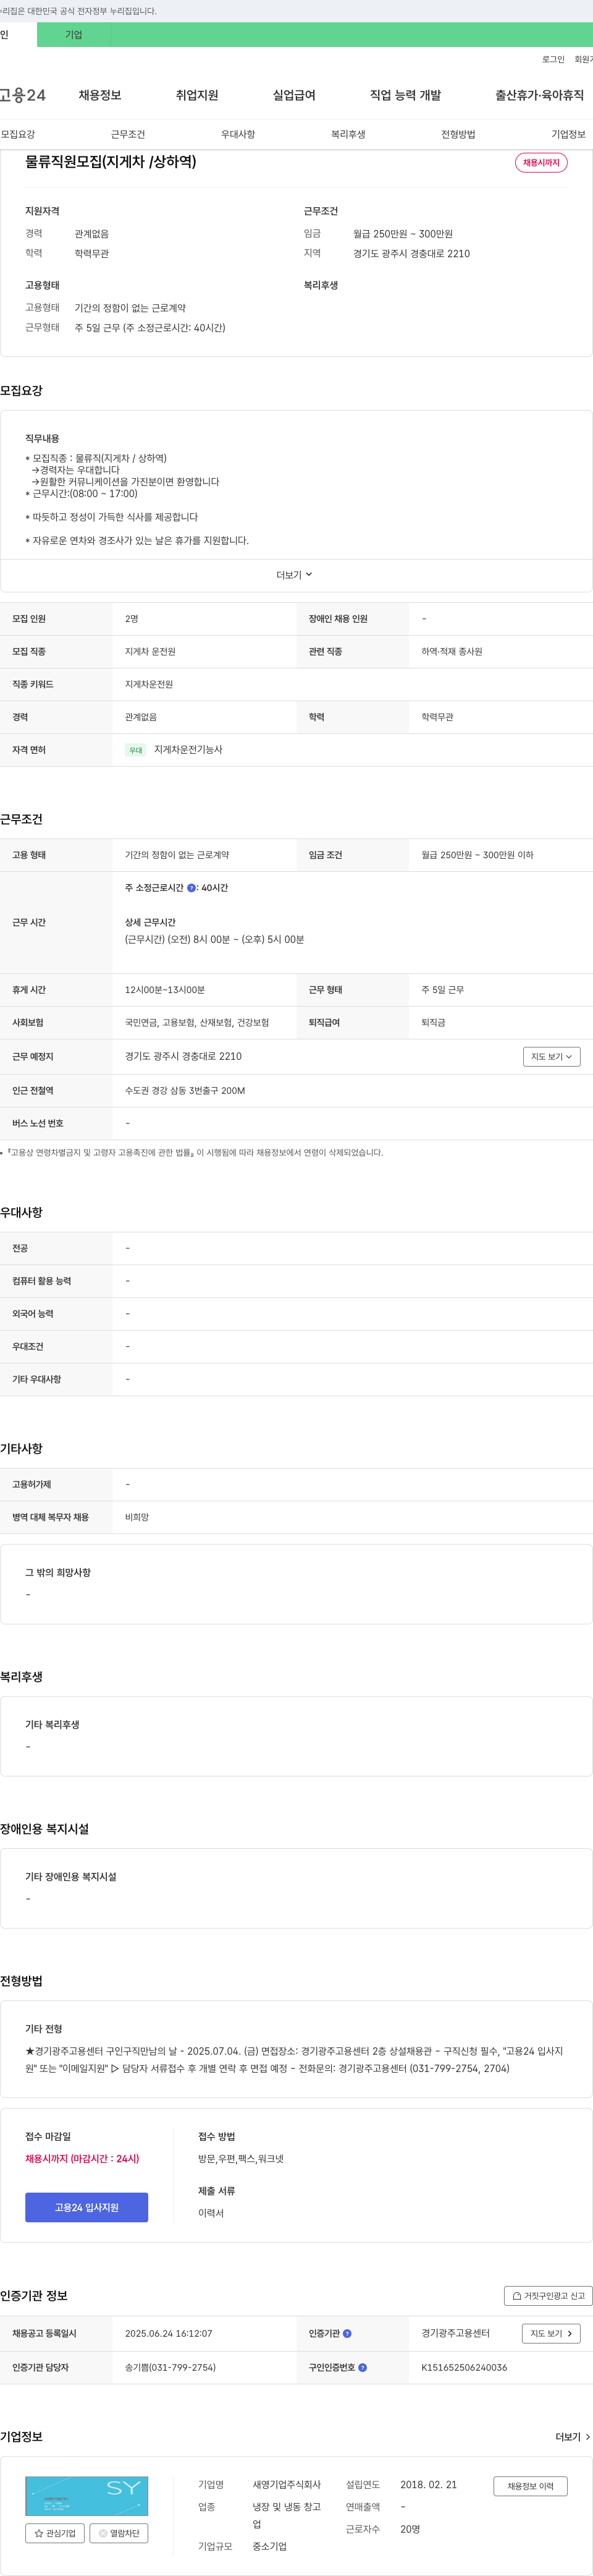Select the 채용시까지 (마감시간 : 24시) deadline text
This screenshot has width=593, height=2576.
(x=82, y=2159)
